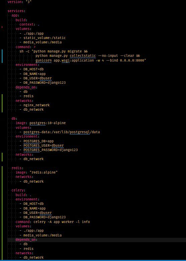Click the command: celery -A app worker line
The image size is (186, 261).
click(x=53, y=222)
